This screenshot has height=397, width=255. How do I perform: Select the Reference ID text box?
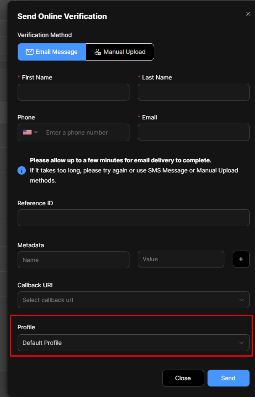coord(133,218)
